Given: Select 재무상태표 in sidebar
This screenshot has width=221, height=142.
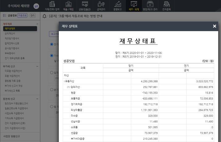Looking at the screenshot, I should 20,29.
